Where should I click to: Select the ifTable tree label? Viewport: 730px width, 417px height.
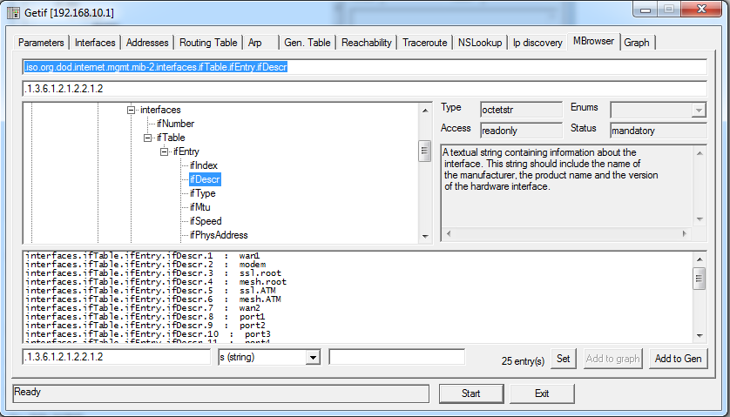171,138
